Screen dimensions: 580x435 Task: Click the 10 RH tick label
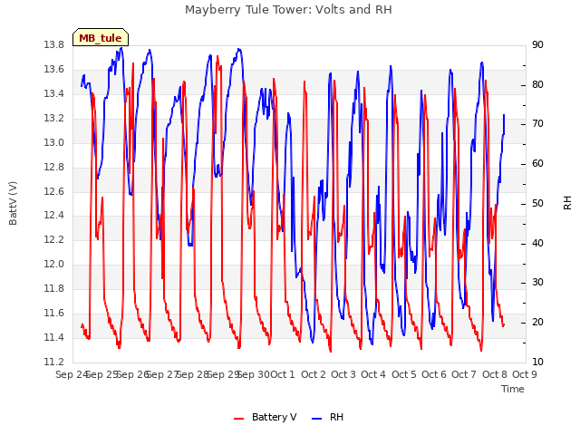(537, 362)
